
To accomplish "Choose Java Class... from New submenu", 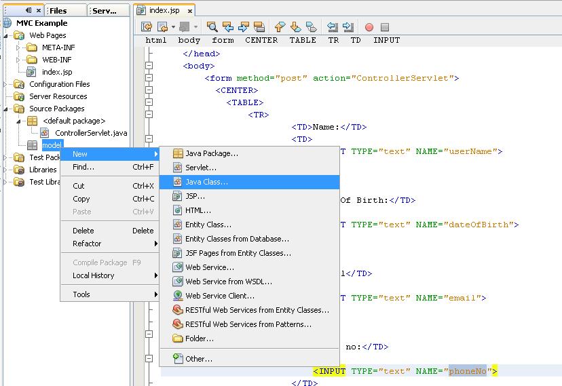I will [x=250, y=182].
